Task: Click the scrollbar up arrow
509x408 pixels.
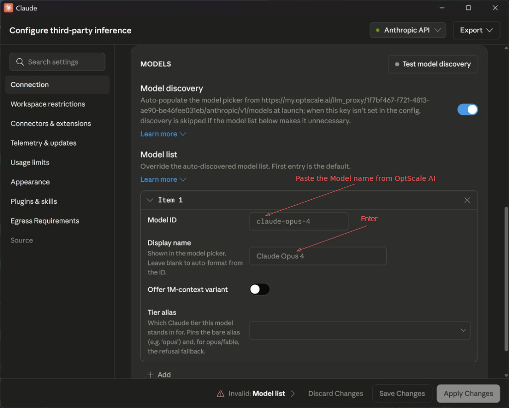Action: coord(506,48)
